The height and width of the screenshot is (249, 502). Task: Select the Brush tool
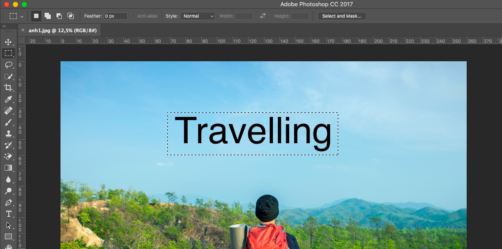point(8,123)
